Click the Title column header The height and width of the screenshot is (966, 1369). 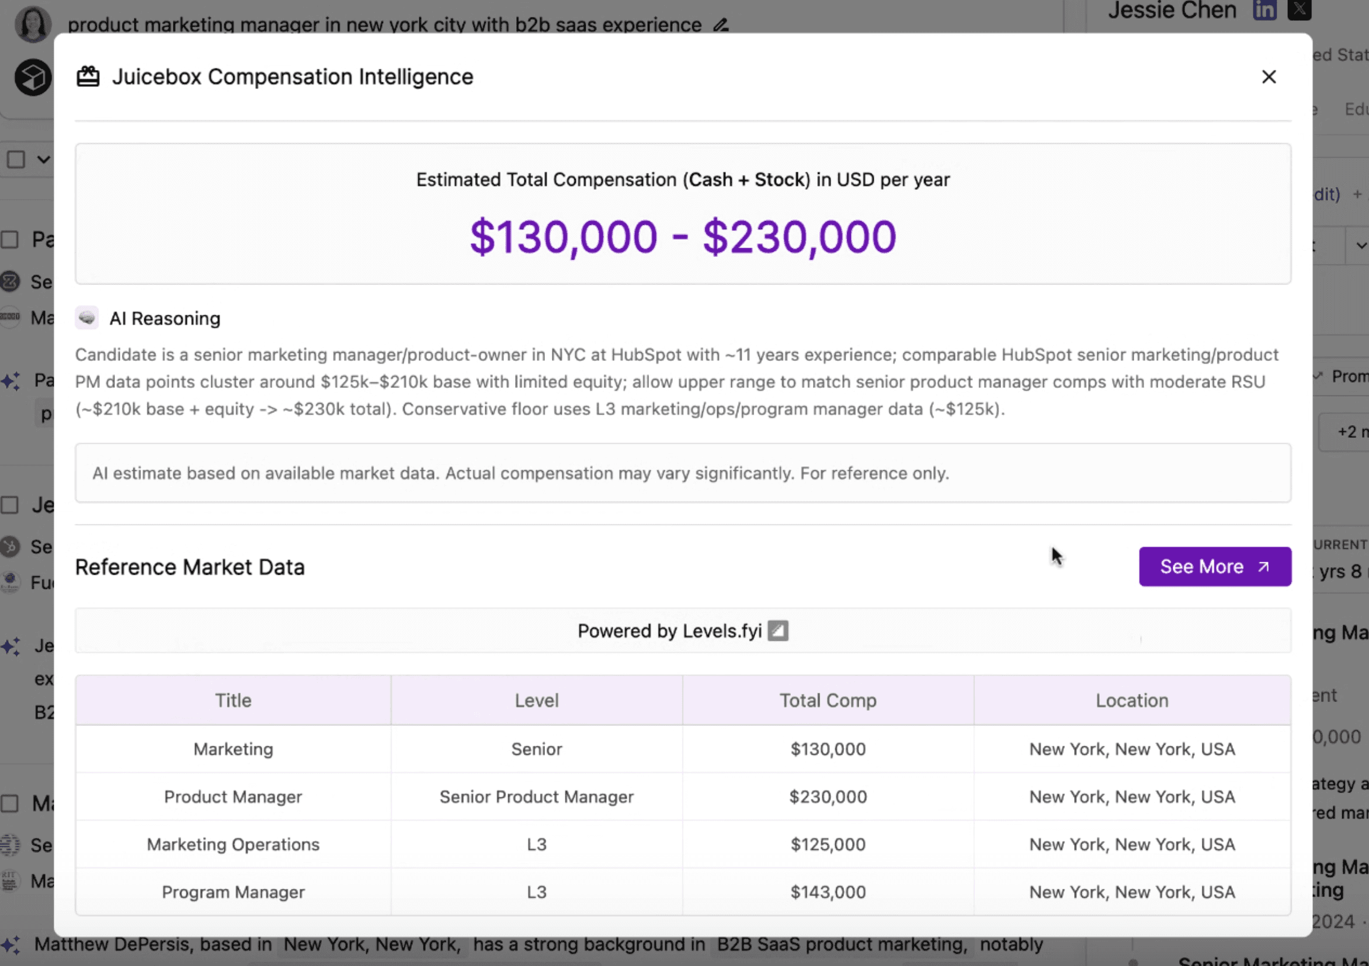(x=233, y=700)
